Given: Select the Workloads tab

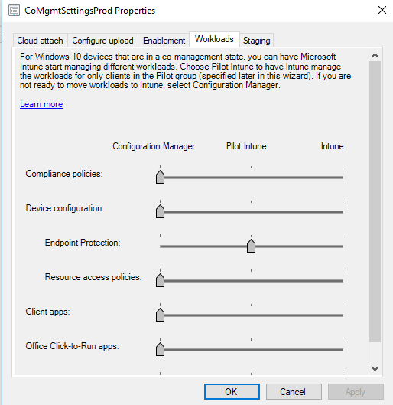Looking at the screenshot, I should (x=214, y=39).
